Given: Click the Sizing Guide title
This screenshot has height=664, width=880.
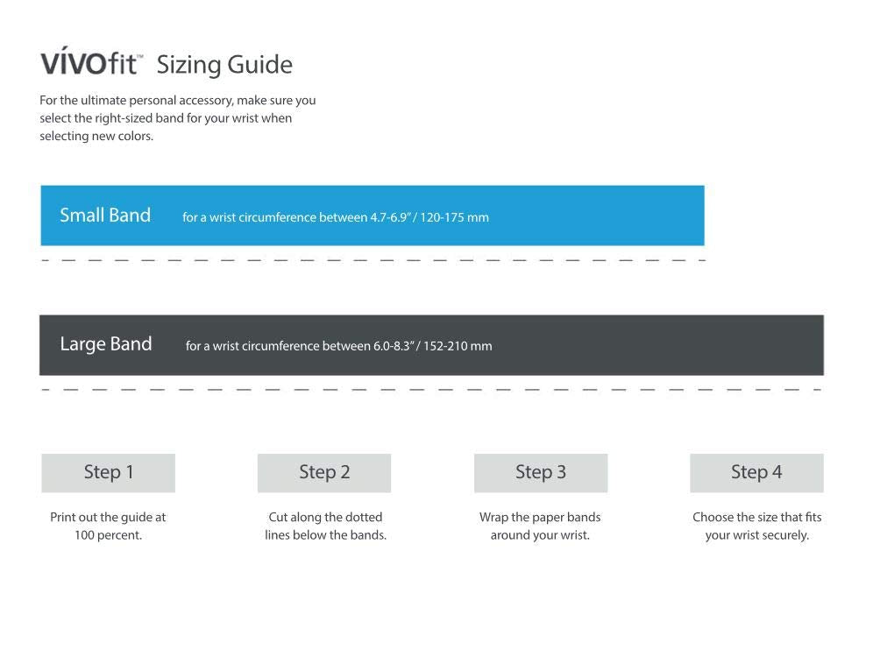Looking at the screenshot, I should tap(224, 65).
